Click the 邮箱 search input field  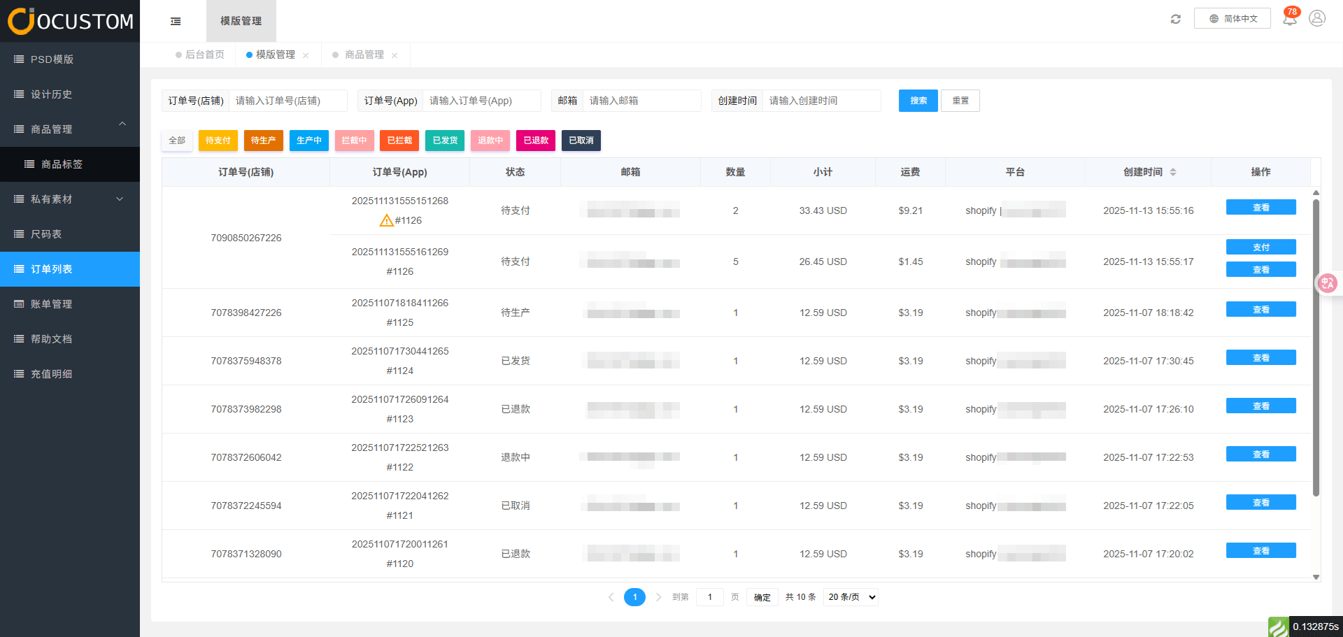click(641, 101)
